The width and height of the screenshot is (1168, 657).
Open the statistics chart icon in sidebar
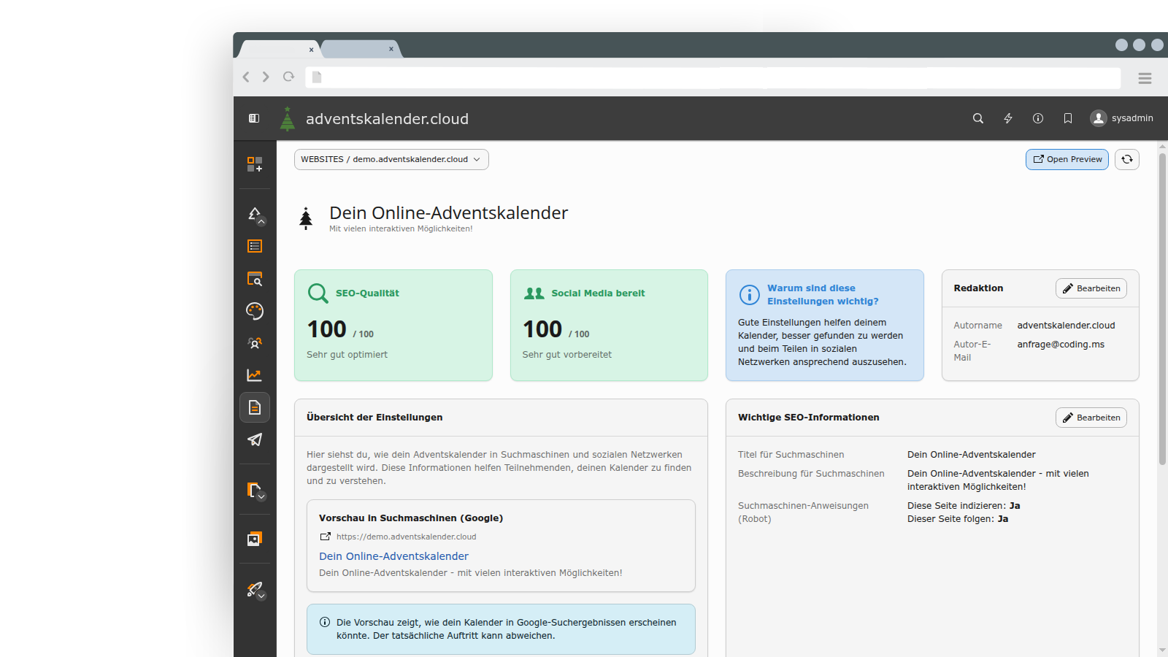pyautogui.click(x=255, y=375)
